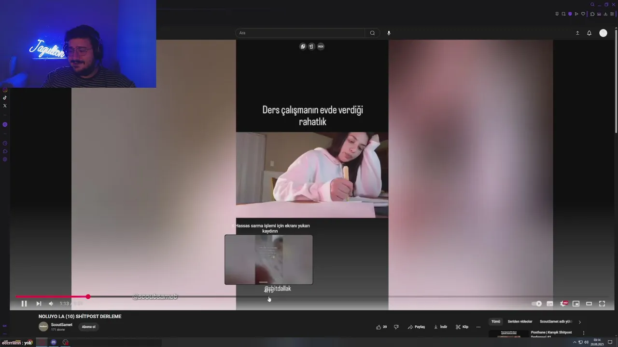Mute the video volume

(x=51, y=304)
